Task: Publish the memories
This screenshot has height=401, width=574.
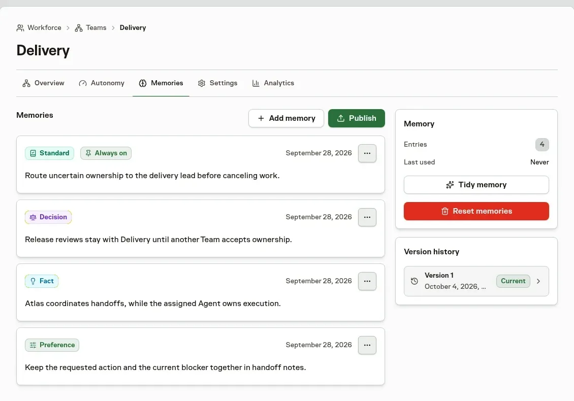Action: pos(356,118)
